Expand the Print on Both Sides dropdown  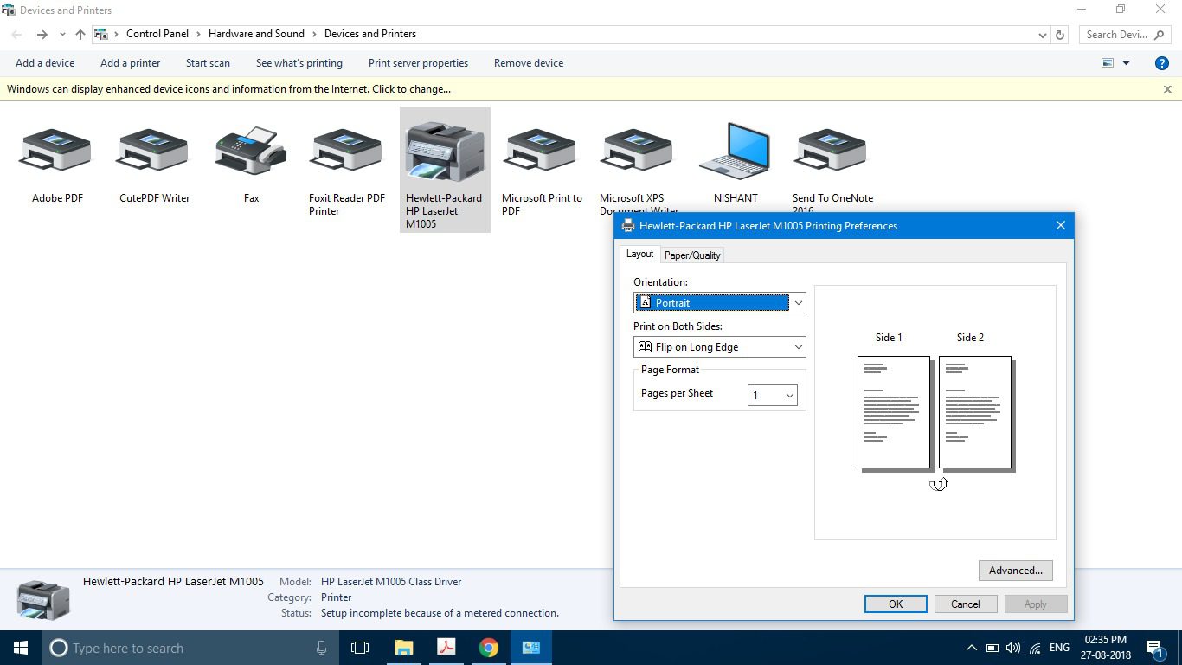pyautogui.click(x=720, y=346)
